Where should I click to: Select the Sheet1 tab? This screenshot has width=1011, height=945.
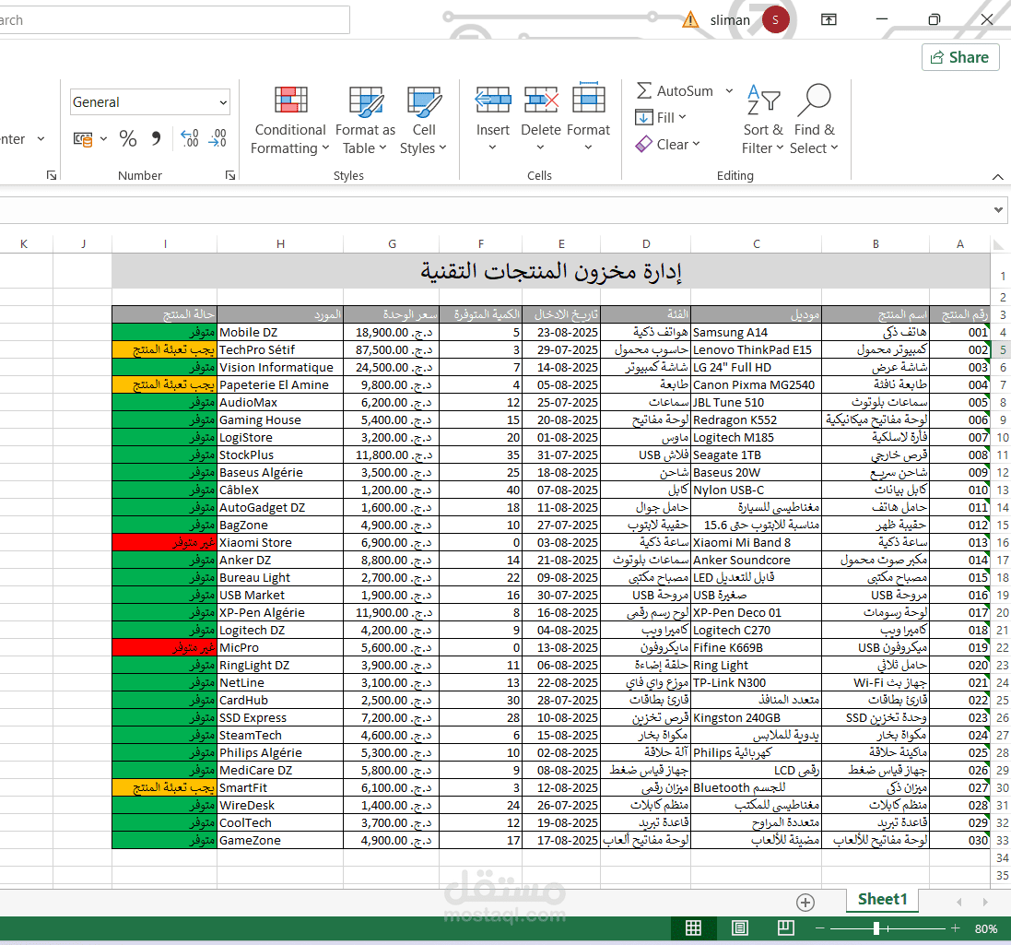click(882, 899)
